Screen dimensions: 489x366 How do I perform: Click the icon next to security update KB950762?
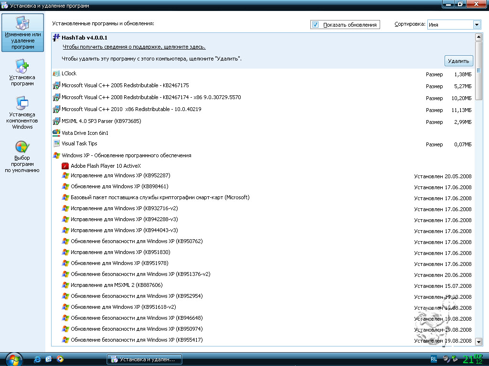tap(65, 241)
